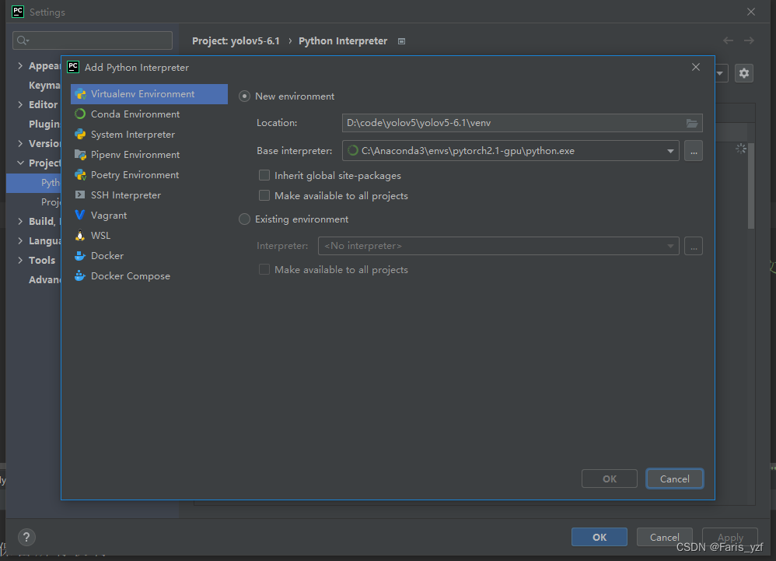776x561 pixels.
Task: Click the Docker whale icon
Action: 80,256
